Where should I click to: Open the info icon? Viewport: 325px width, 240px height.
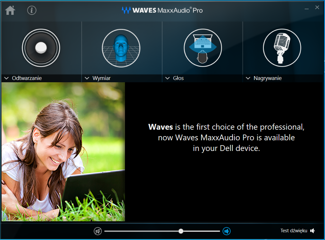pyautogui.click(x=32, y=10)
